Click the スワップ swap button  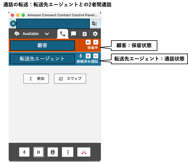[x=70, y=79]
